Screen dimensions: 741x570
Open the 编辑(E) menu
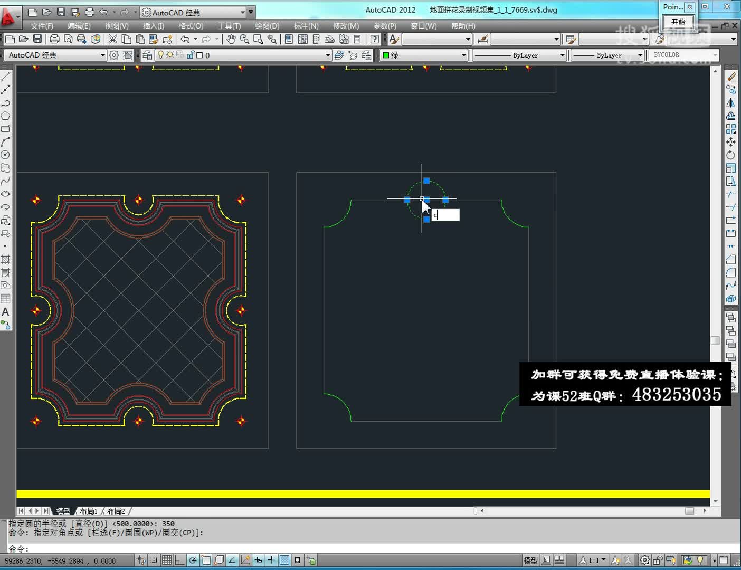pyautogui.click(x=79, y=26)
